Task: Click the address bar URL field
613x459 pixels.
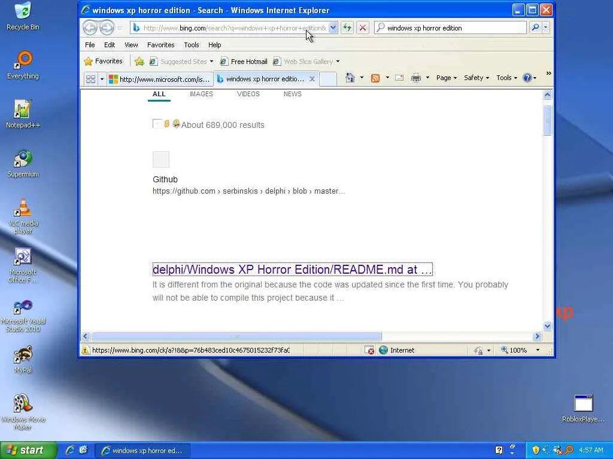Action: click(234, 27)
